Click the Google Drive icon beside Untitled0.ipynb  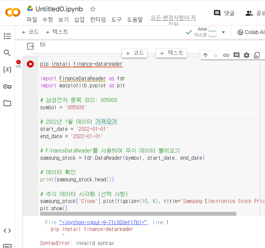click(30, 9)
